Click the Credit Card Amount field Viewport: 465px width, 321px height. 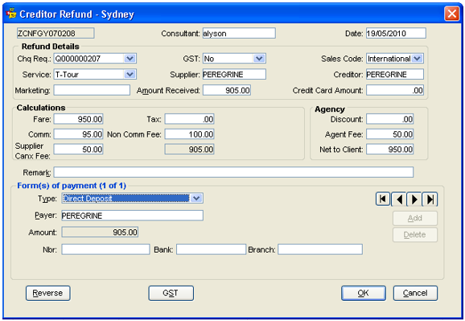[x=395, y=90]
